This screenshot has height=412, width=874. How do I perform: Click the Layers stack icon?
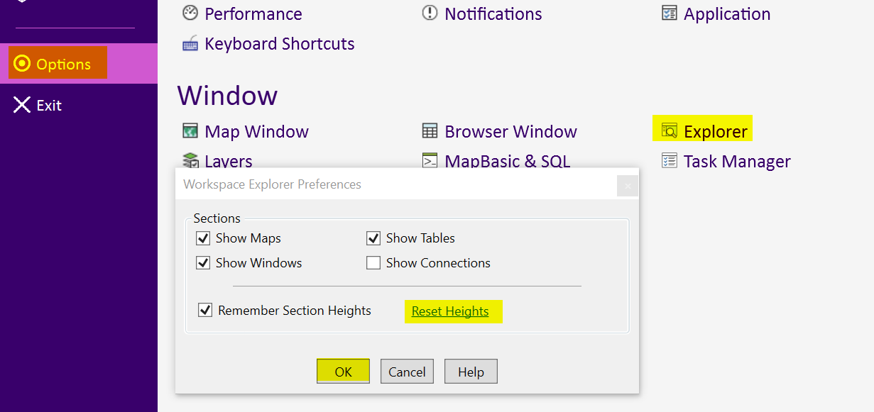pyautogui.click(x=190, y=161)
